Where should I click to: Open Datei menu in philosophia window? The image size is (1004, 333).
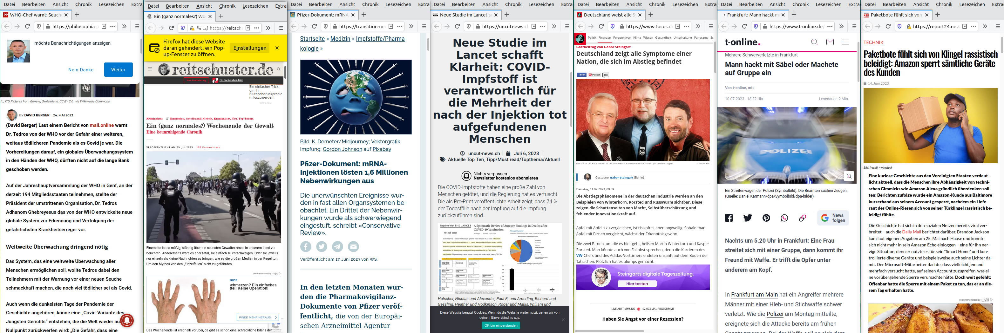pyautogui.click(x=9, y=4)
